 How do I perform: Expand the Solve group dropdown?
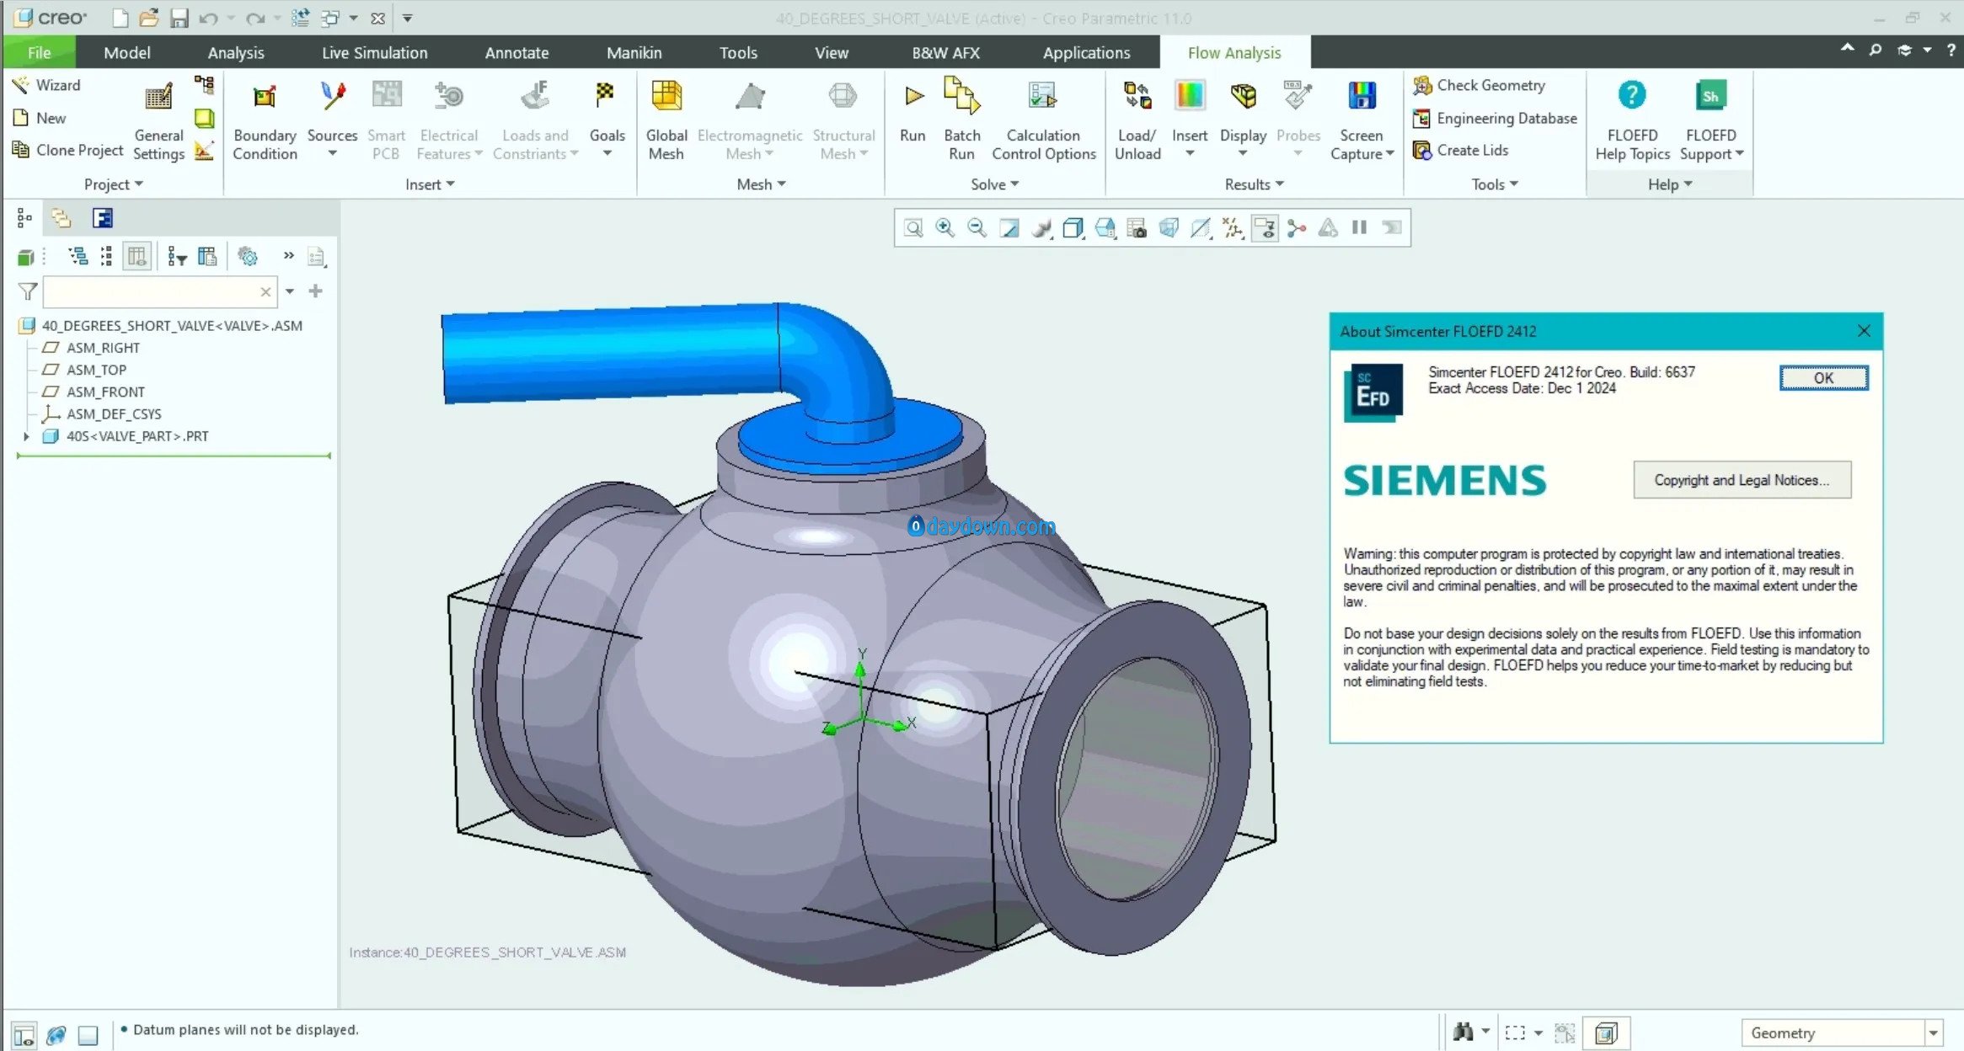pyautogui.click(x=994, y=184)
